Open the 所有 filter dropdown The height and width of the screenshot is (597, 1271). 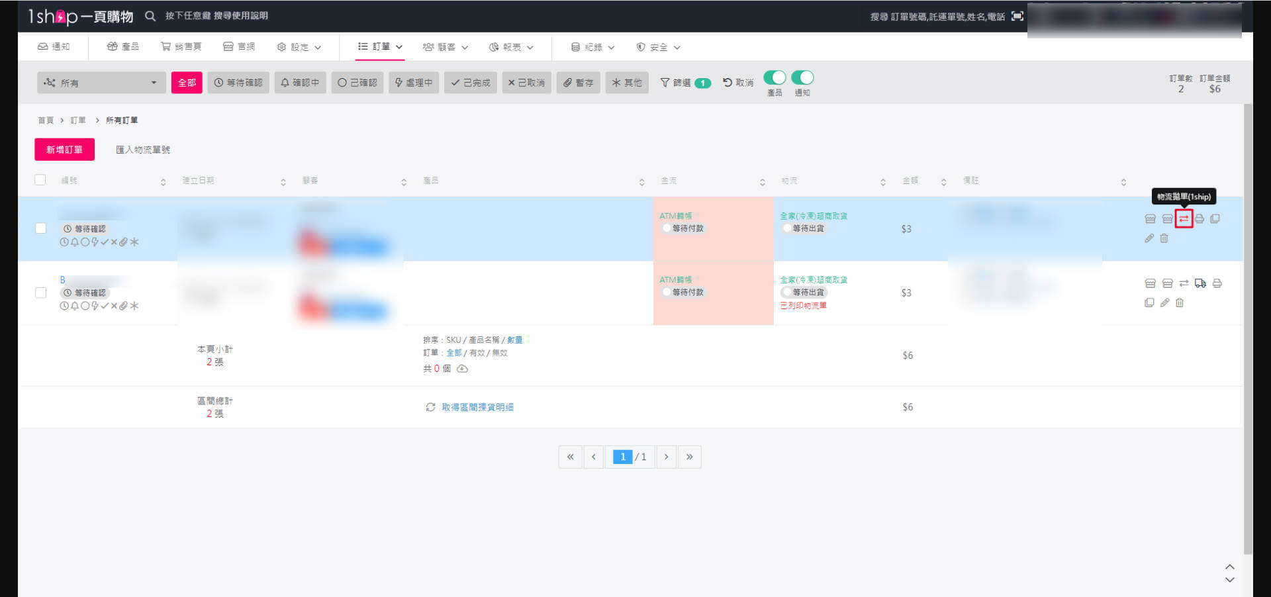(x=101, y=82)
